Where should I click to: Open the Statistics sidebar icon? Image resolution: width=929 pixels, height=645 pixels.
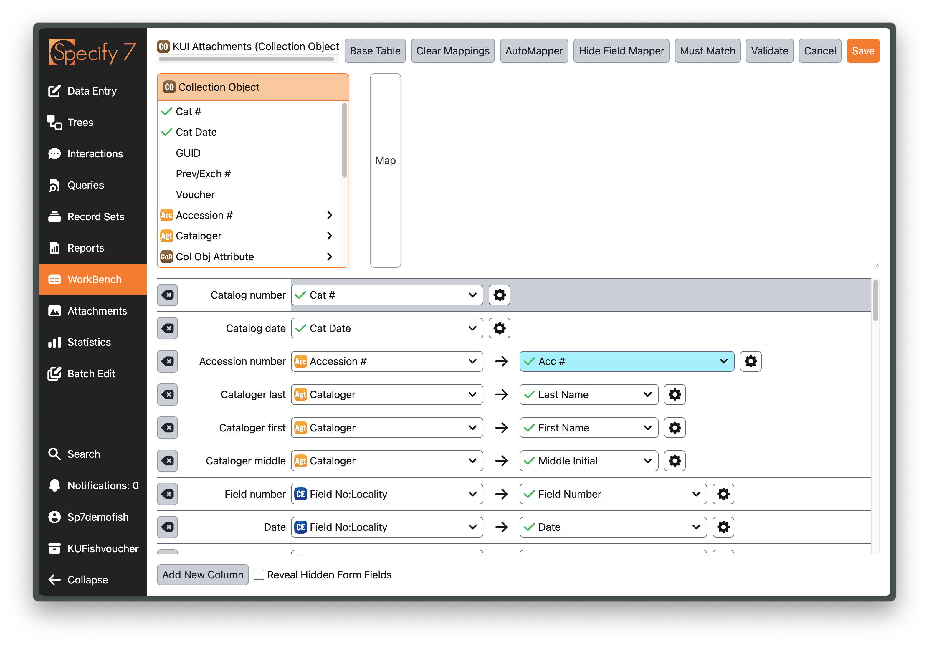coord(54,342)
